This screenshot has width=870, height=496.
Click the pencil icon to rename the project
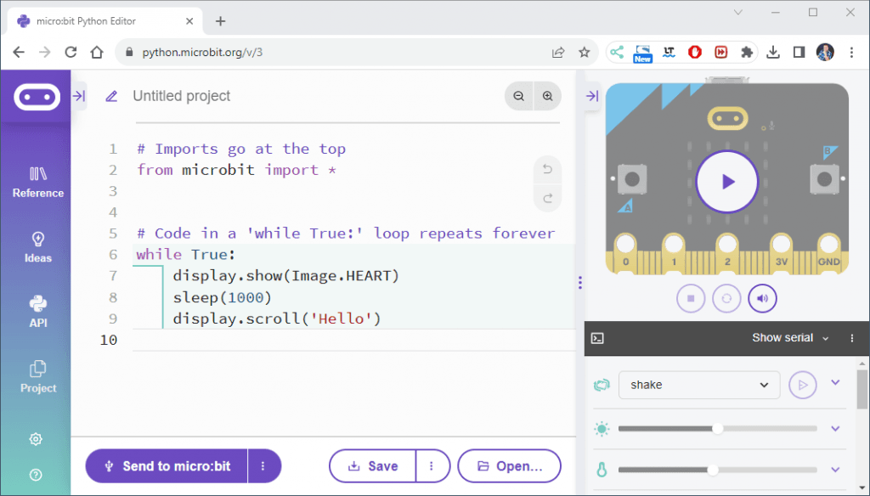[111, 96]
